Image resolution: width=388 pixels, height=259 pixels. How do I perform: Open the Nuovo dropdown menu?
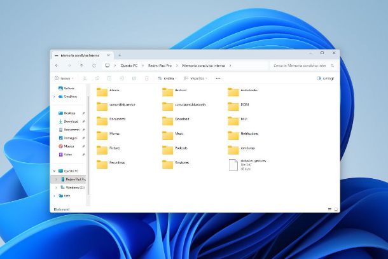click(x=64, y=78)
